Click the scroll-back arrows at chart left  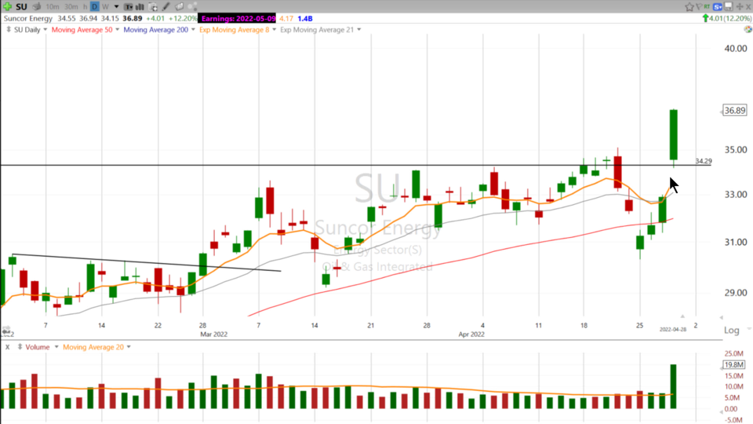[x=6, y=331]
